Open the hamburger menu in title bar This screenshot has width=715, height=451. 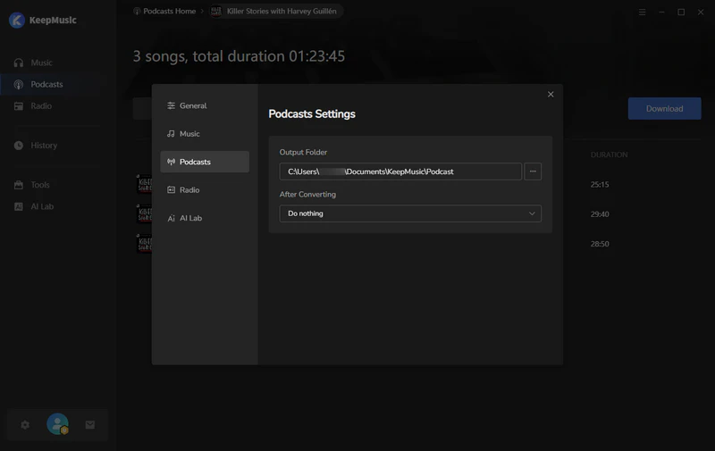(x=643, y=12)
